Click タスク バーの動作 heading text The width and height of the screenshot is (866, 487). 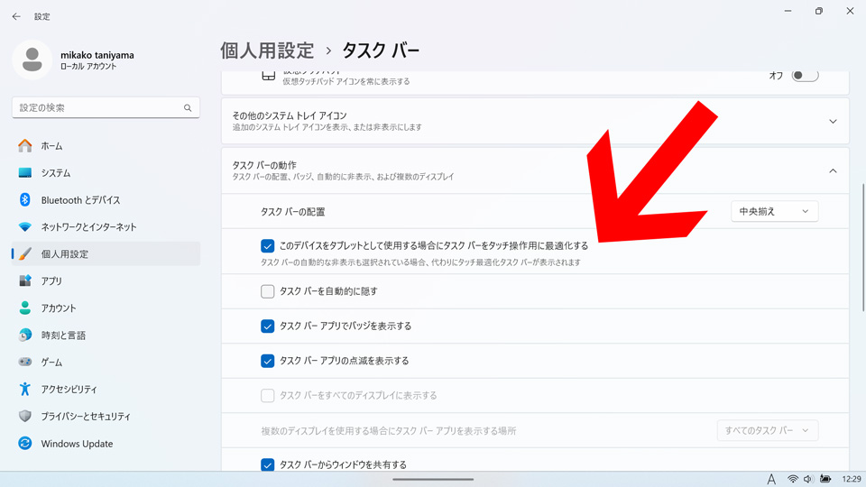264,165
